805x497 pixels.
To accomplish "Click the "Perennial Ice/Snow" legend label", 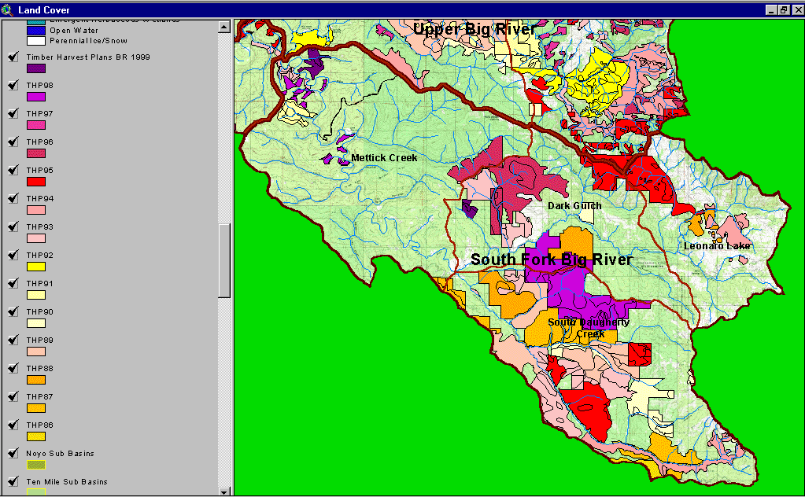I will coord(88,41).
